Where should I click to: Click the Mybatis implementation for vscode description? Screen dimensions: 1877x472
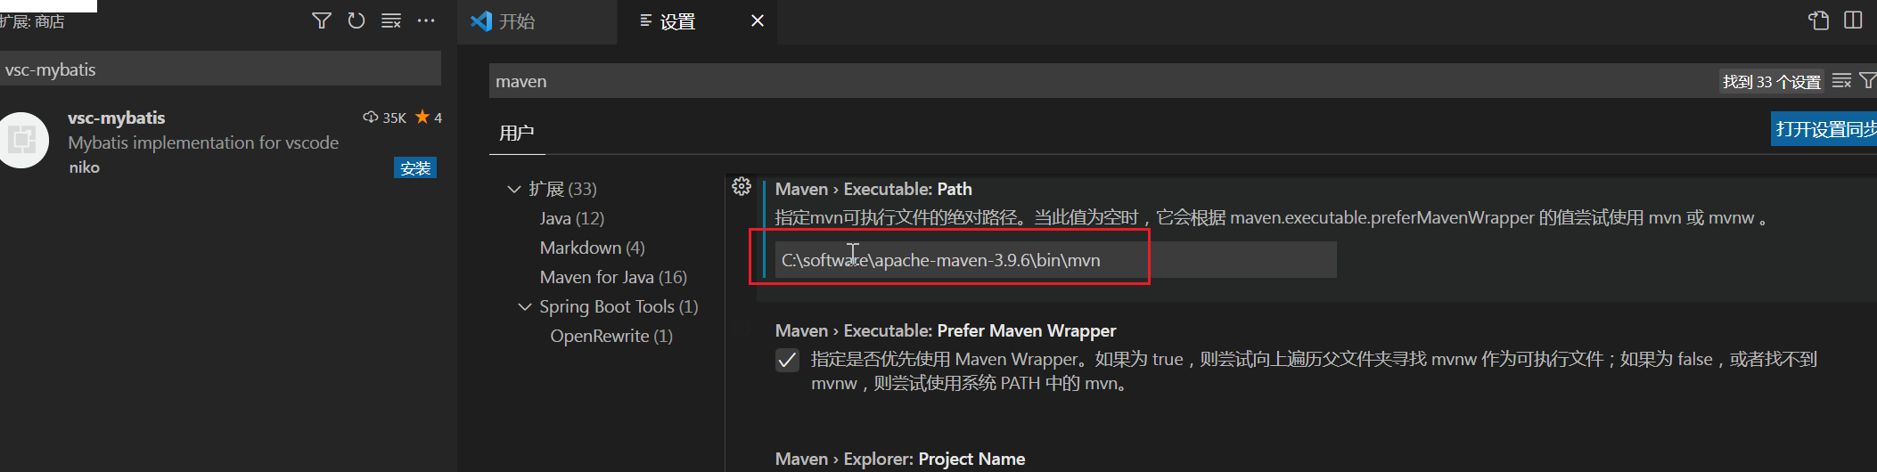(x=203, y=142)
